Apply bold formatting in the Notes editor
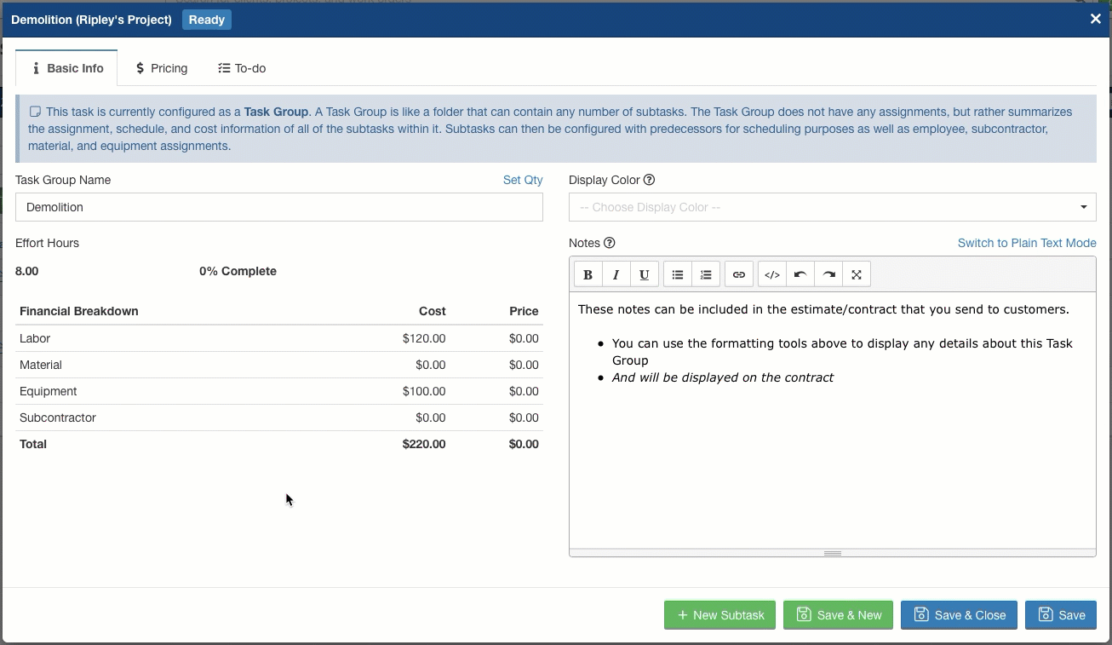The height and width of the screenshot is (645, 1112). pyautogui.click(x=588, y=274)
